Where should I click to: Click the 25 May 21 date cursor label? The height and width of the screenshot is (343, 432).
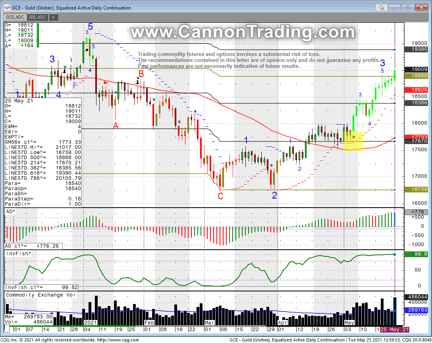pyautogui.click(x=394, y=330)
